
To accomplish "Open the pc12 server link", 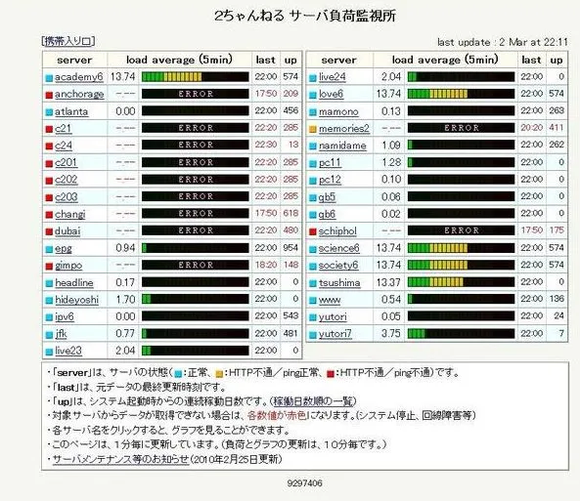I will tap(330, 180).
